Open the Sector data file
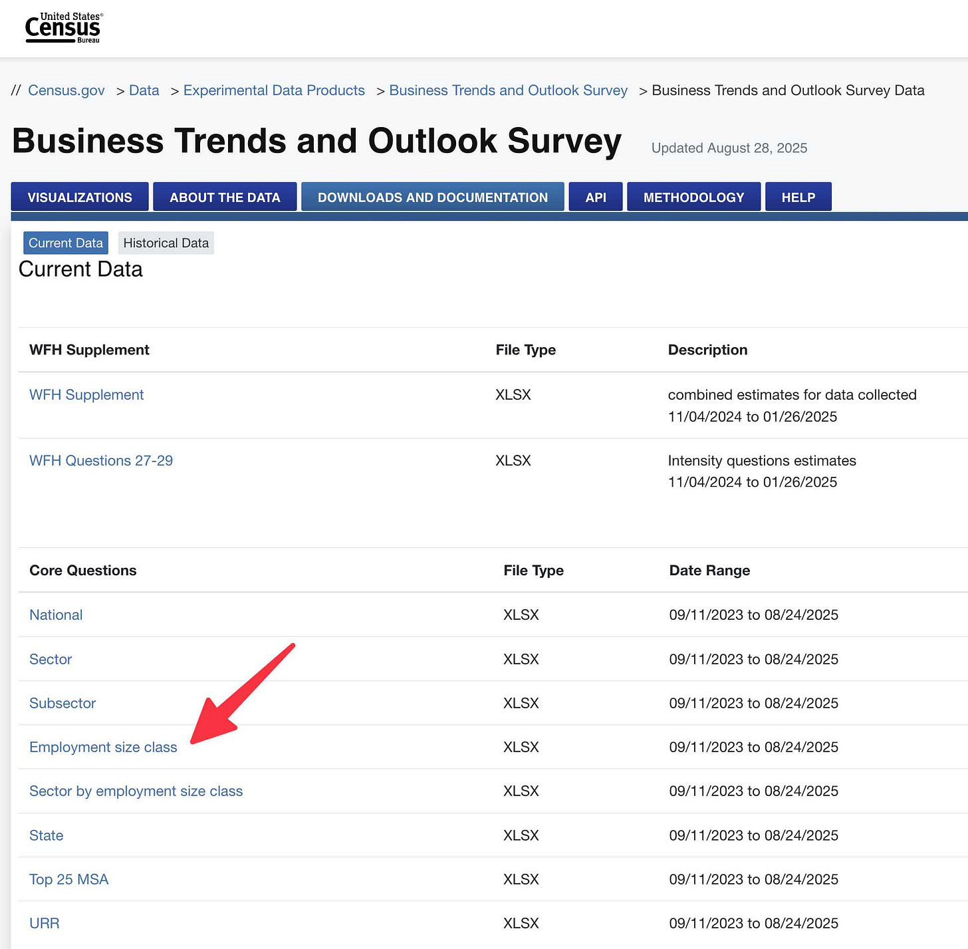 [51, 659]
